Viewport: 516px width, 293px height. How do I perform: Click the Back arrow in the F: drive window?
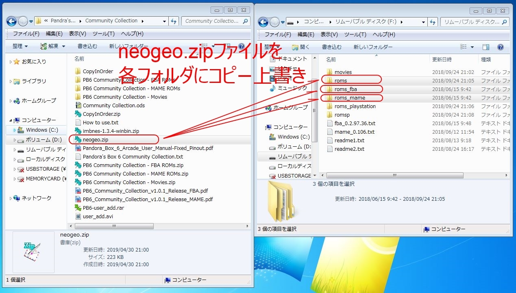263,22
